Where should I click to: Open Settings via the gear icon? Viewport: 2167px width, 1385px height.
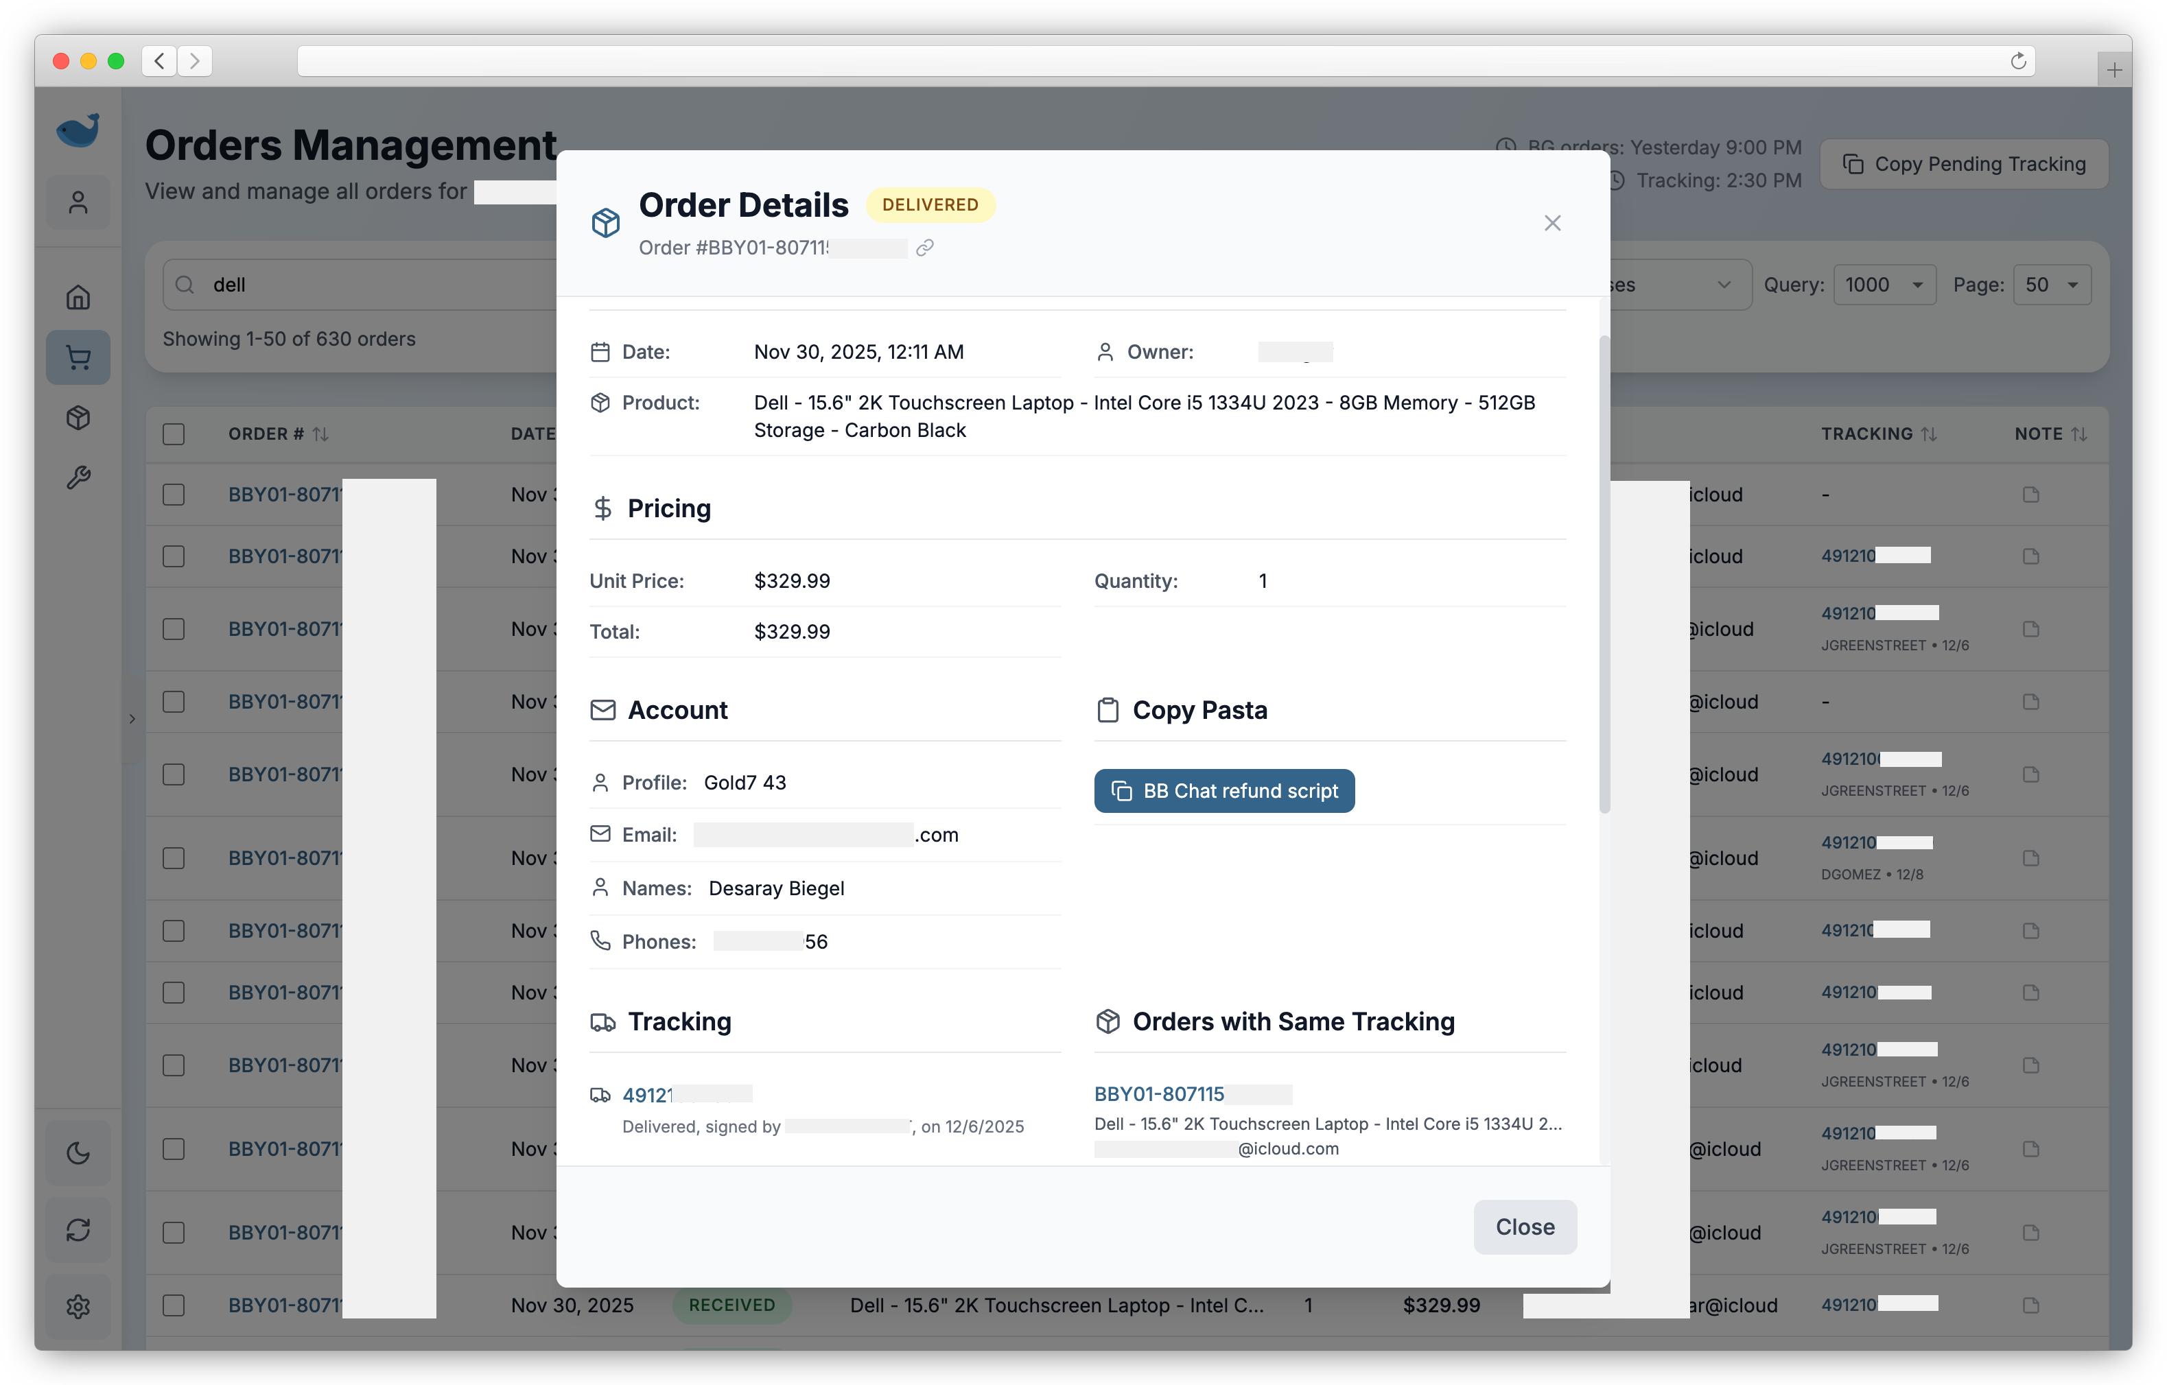click(78, 1307)
